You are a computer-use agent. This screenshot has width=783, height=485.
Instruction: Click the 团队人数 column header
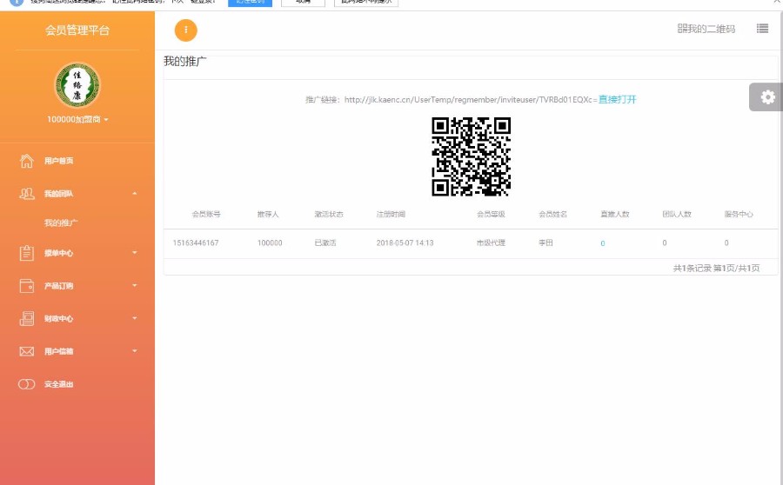[x=677, y=214]
